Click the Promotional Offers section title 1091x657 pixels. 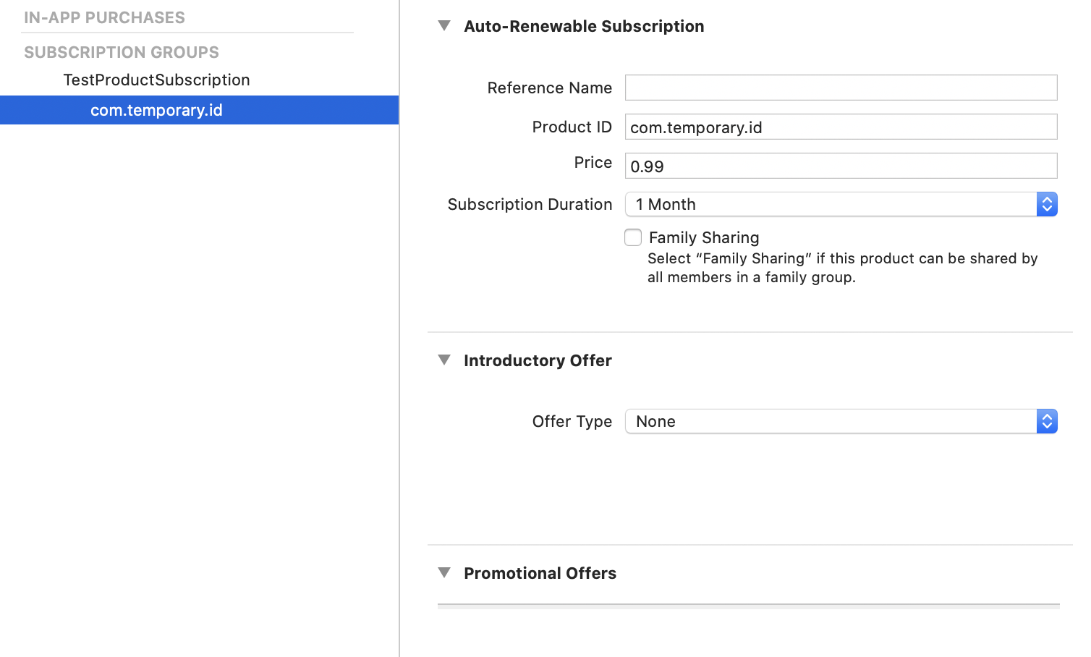pos(540,573)
